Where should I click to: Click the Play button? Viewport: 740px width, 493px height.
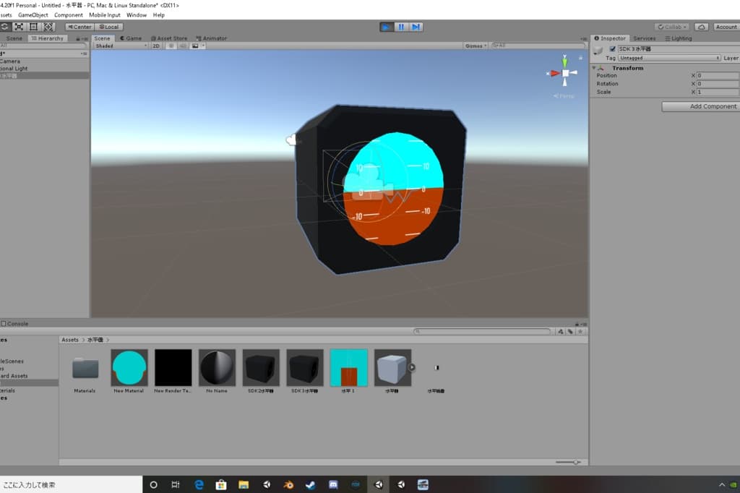pos(387,27)
